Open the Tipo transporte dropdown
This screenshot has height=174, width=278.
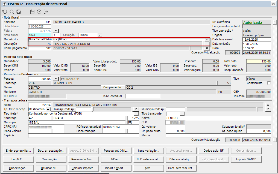pyautogui.click(x=182, y=114)
